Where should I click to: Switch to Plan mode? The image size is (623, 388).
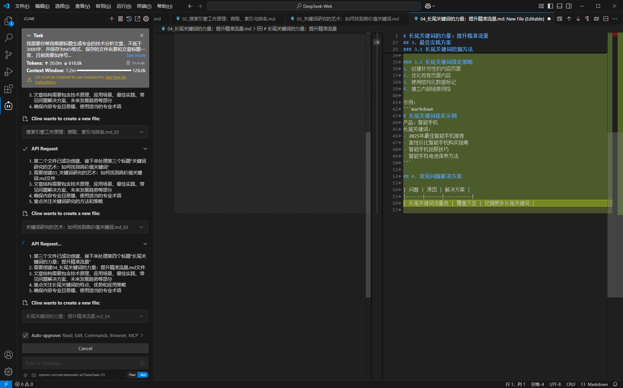[x=132, y=375]
